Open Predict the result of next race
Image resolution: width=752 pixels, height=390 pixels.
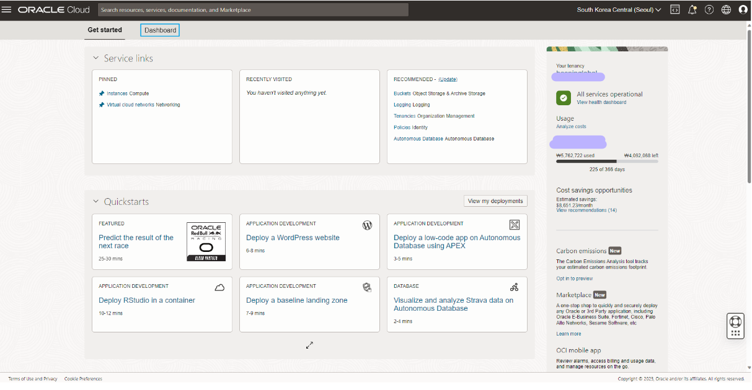tap(136, 241)
